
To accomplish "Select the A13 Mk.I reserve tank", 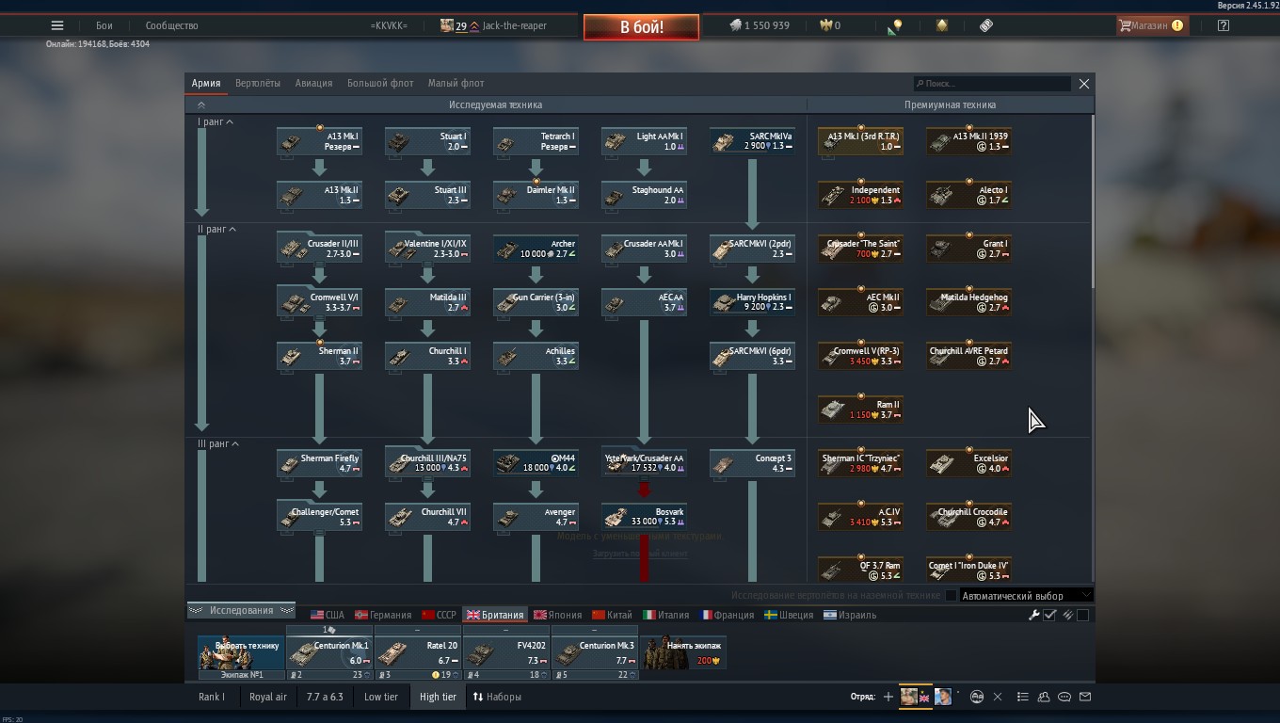I will point(319,141).
